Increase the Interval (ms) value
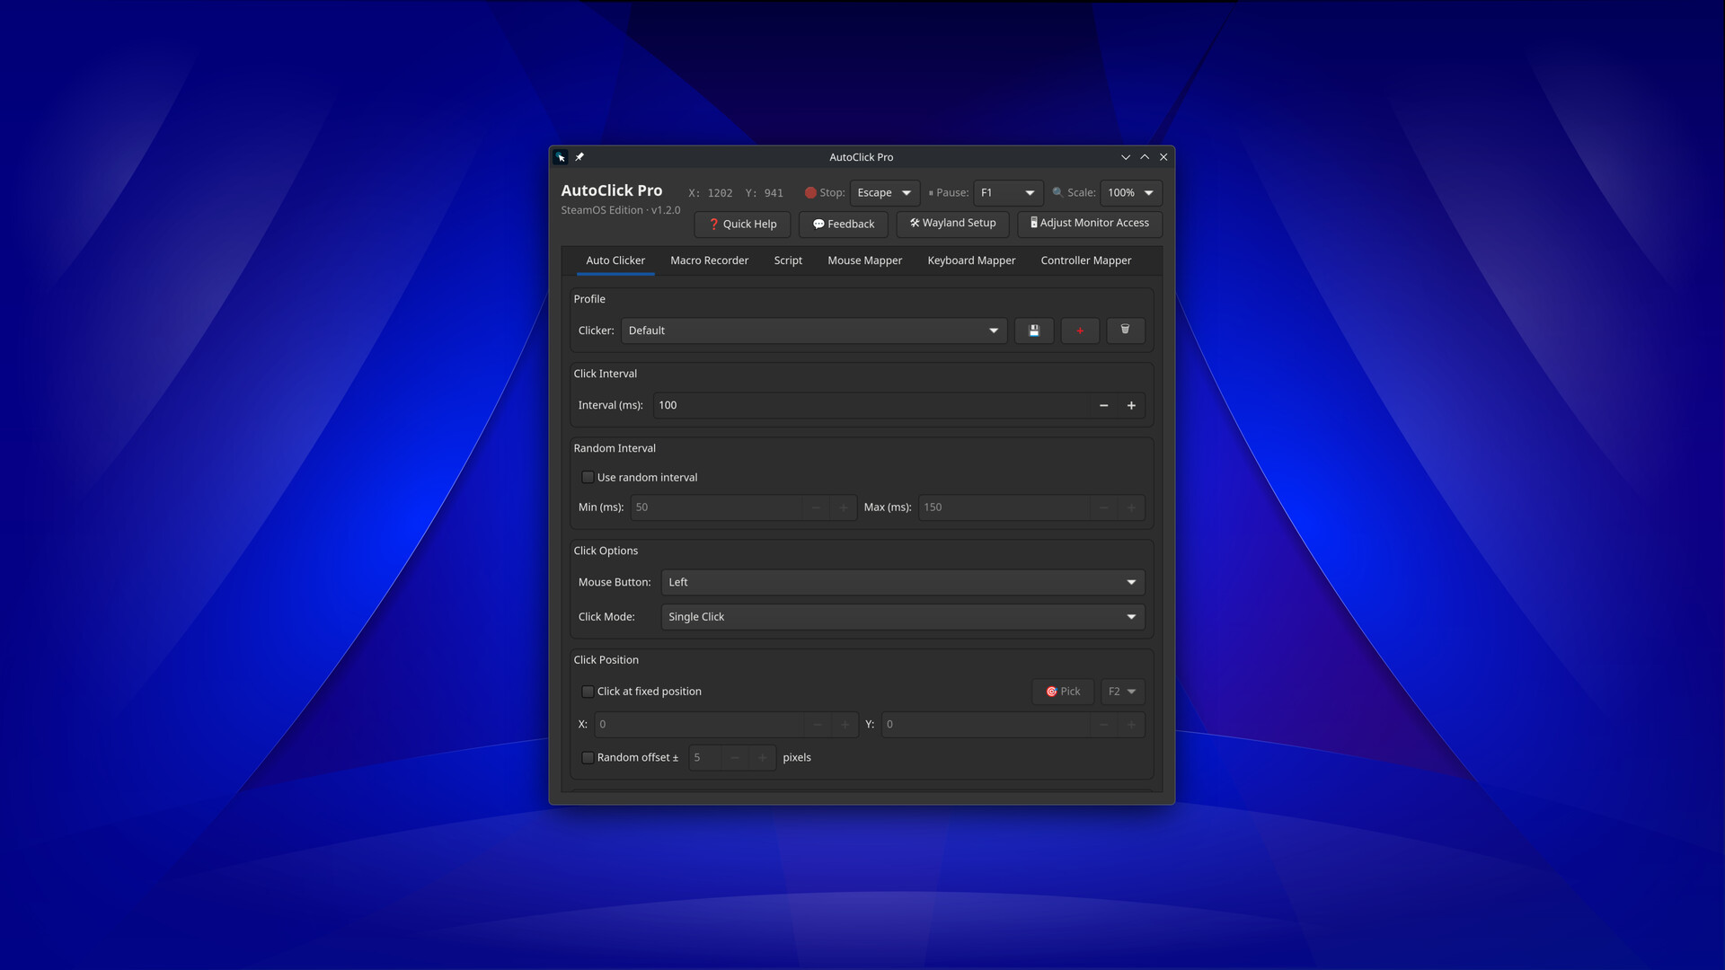The width and height of the screenshot is (1725, 970). pos(1131,405)
